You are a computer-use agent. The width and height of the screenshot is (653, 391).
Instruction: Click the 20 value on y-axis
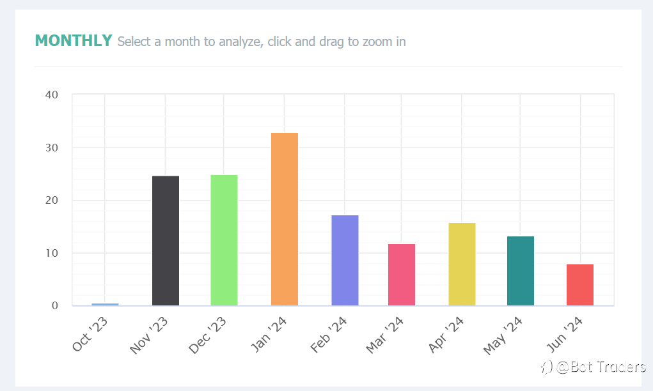[x=52, y=201]
